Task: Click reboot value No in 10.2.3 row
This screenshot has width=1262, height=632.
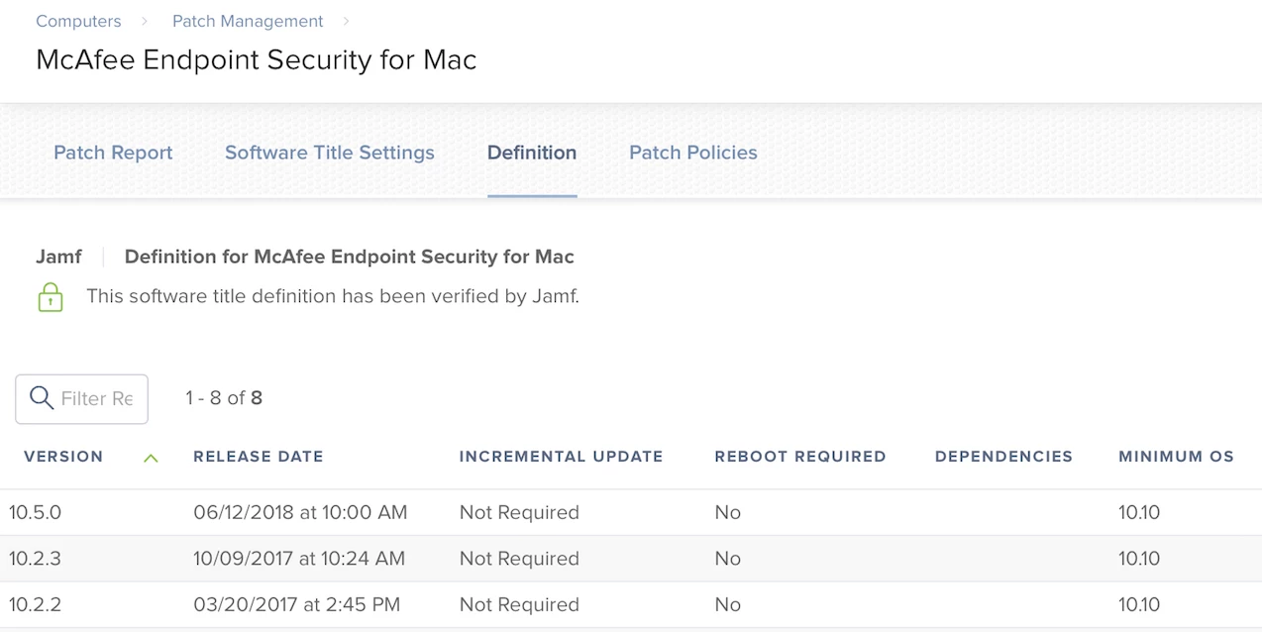Action: 728,559
